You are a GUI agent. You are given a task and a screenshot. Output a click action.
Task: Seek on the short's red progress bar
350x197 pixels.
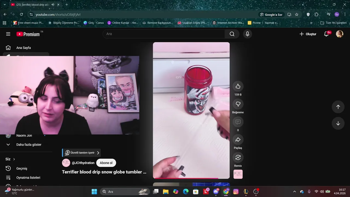[x=191, y=178]
